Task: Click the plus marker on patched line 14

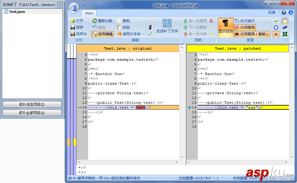Action: tap(189, 107)
